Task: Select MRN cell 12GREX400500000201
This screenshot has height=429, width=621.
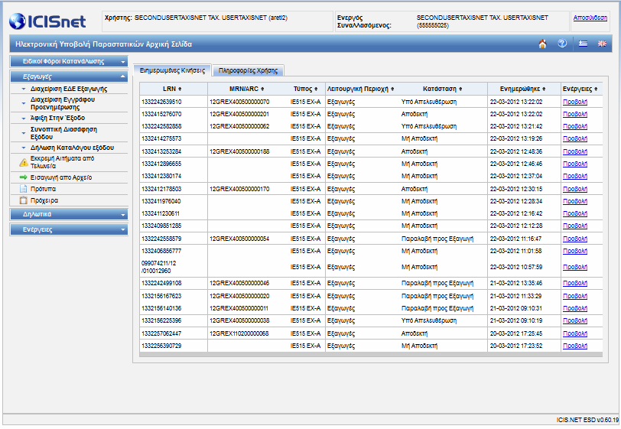Action: point(239,114)
